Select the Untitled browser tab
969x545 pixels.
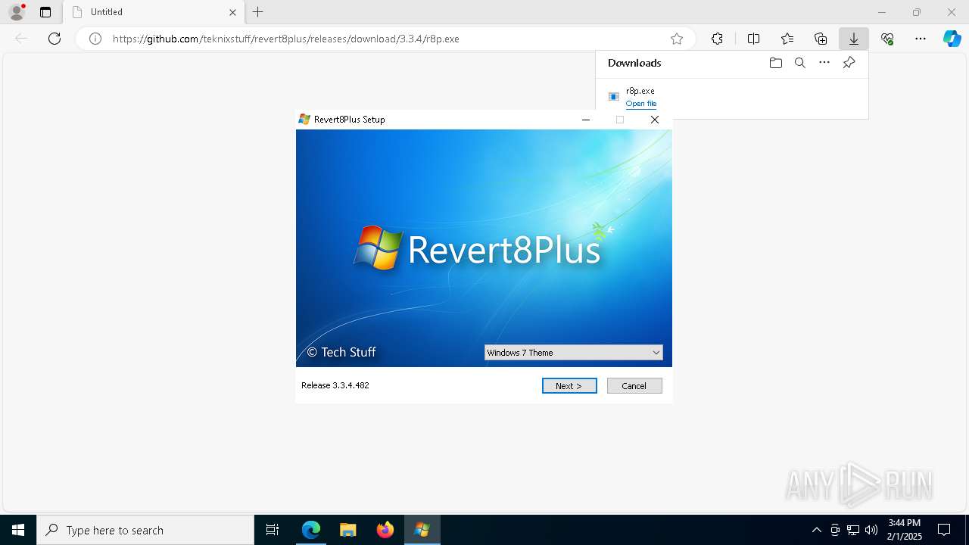pos(154,12)
